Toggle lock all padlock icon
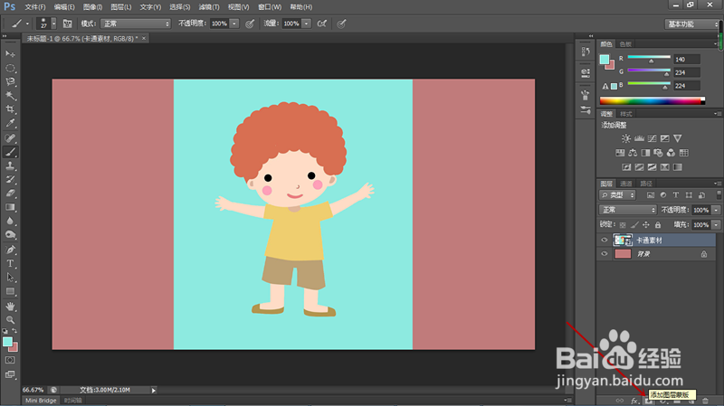The height and width of the screenshot is (406, 724). (x=658, y=224)
